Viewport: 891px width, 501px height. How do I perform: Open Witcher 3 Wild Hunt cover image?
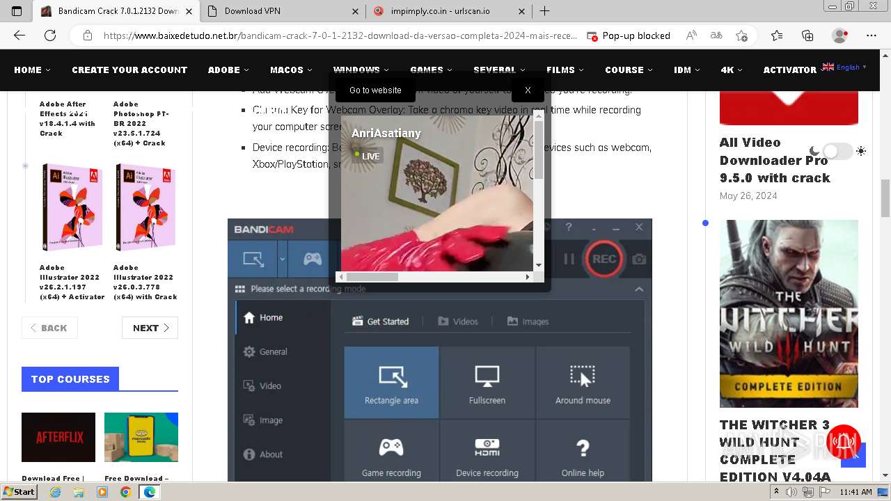point(789,314)
